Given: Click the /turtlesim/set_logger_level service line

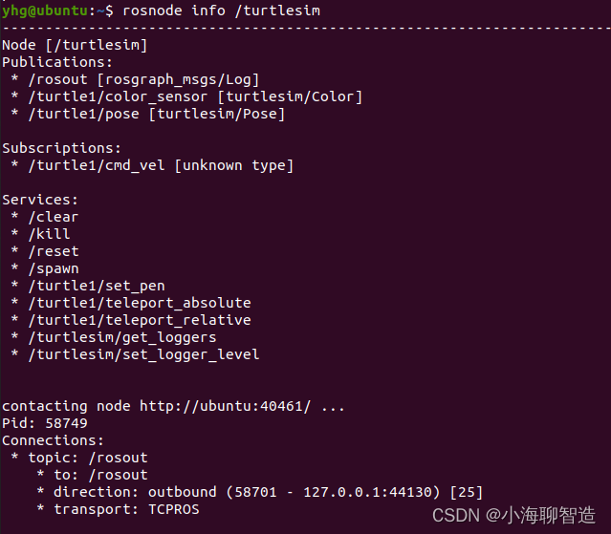Looking at the screenshot, I should (x=143, y=354).
